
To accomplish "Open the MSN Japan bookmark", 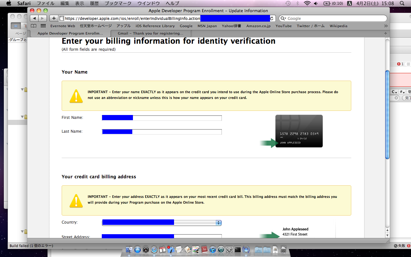I will (x=207, y=26).
